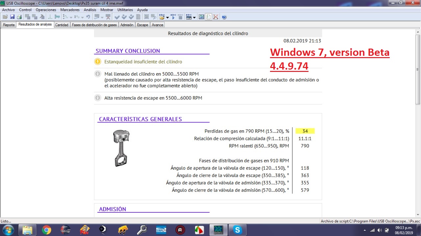Print the diagnostic report
Screen dimensions: 421x236
[19, 17]
